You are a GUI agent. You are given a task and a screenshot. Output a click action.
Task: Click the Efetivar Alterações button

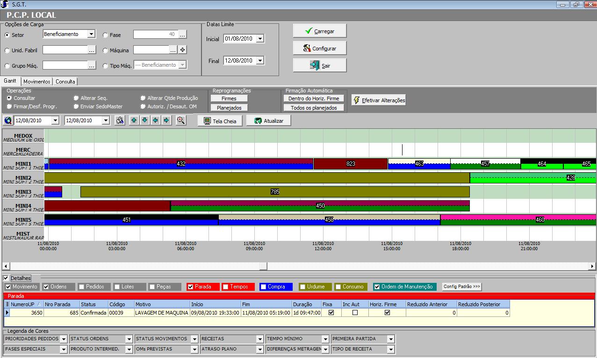(x=379, y=100)
